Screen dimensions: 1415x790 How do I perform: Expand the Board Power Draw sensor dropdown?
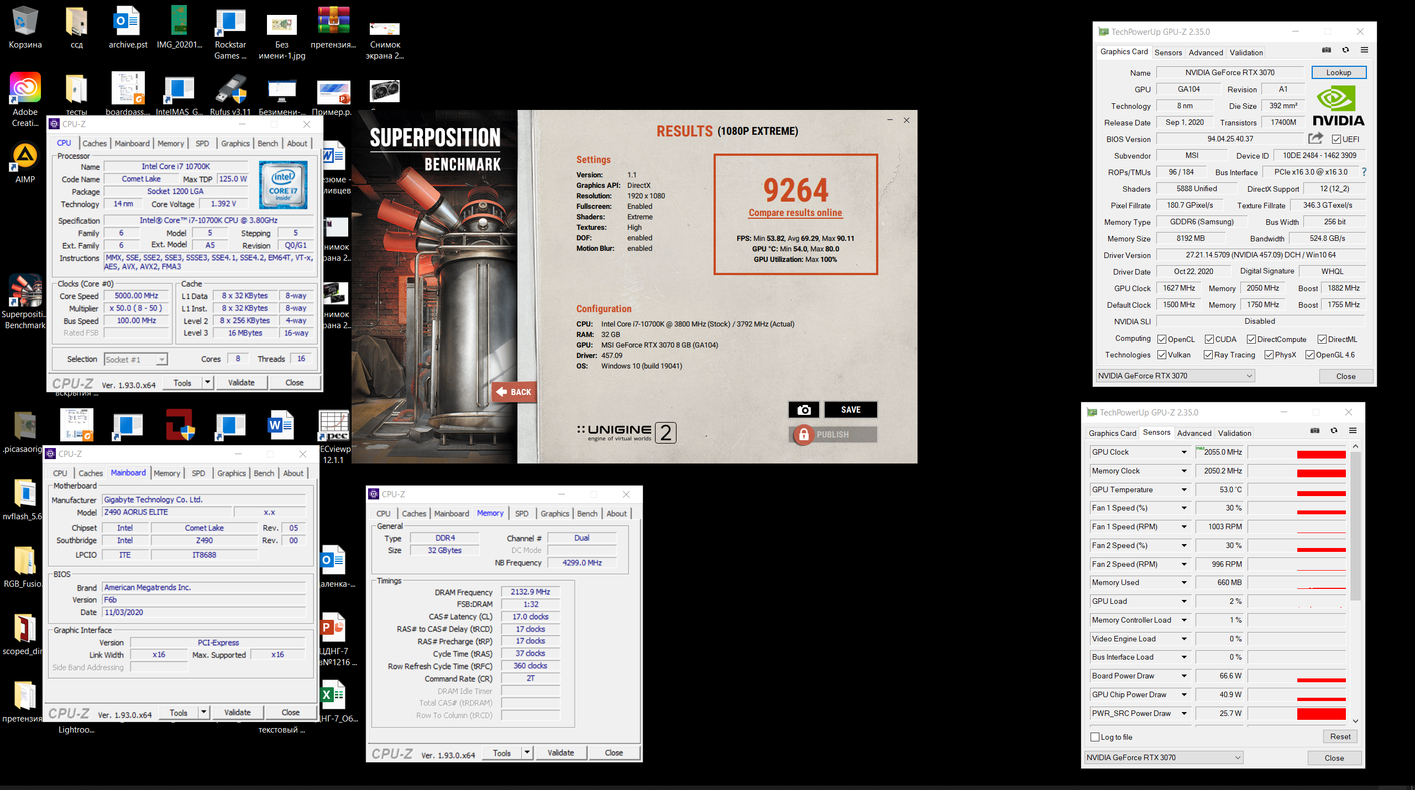coord(1184,676)
